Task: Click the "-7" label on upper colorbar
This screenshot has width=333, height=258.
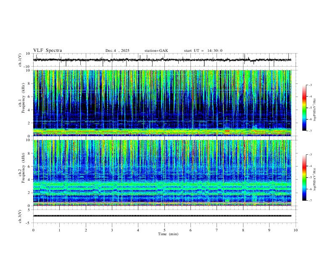Action: [x=310, y=131]
